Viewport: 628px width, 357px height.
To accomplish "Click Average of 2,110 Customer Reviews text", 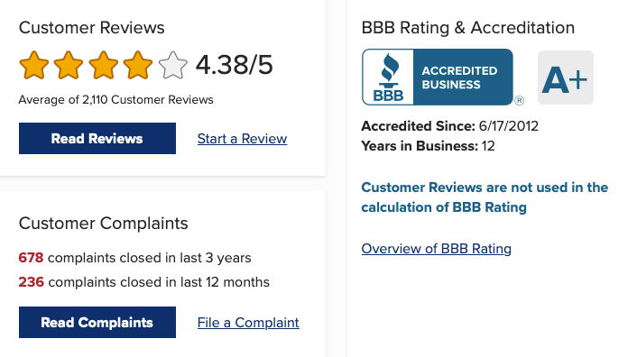I will 115,100.
